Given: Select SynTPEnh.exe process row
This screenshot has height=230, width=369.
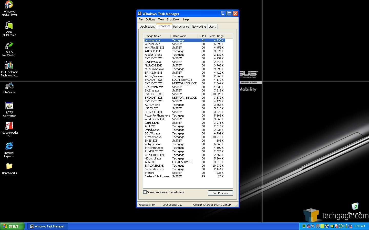Looking at the screenshot, I should coord(184,148).
